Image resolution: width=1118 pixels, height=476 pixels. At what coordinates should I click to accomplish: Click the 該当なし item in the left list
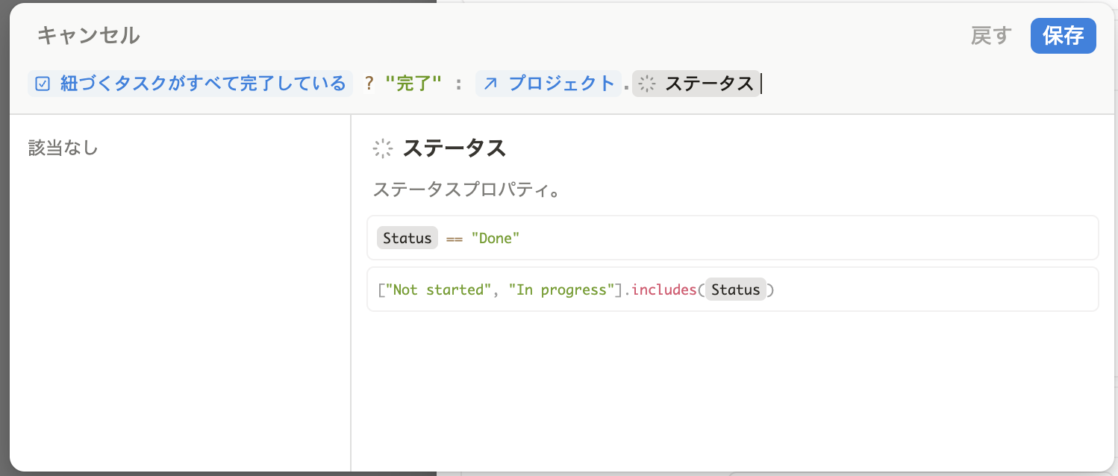pyautogui.click(x=63, y=148)
